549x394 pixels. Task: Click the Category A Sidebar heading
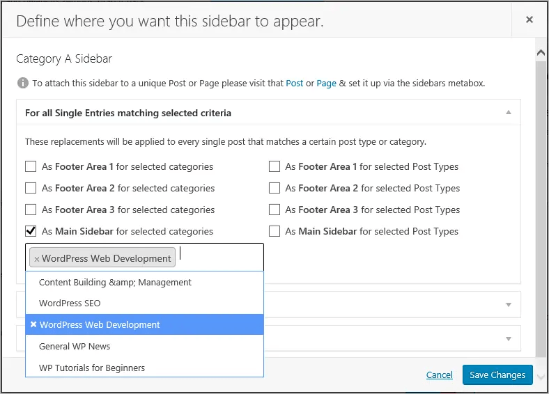pos(64,58)
